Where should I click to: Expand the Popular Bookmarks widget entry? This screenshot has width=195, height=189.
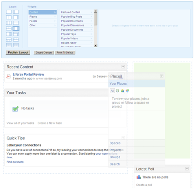(77, 21)
